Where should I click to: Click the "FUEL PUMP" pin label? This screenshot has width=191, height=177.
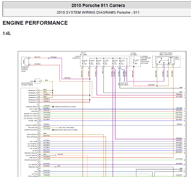(33, 109)
